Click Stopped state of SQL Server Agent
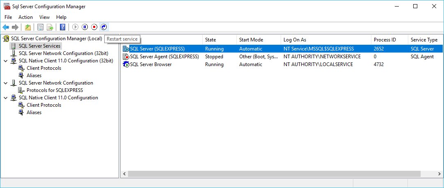444x188 pixels. (x=214, y=57)
